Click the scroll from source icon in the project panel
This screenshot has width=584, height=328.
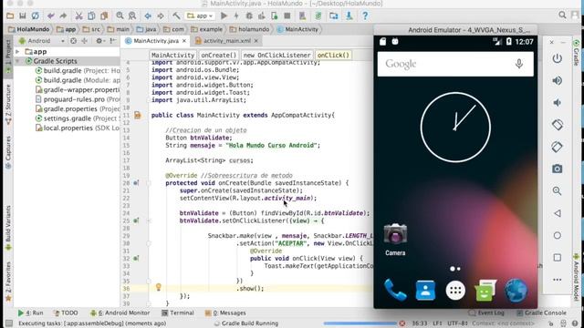(x=73, y=41)
